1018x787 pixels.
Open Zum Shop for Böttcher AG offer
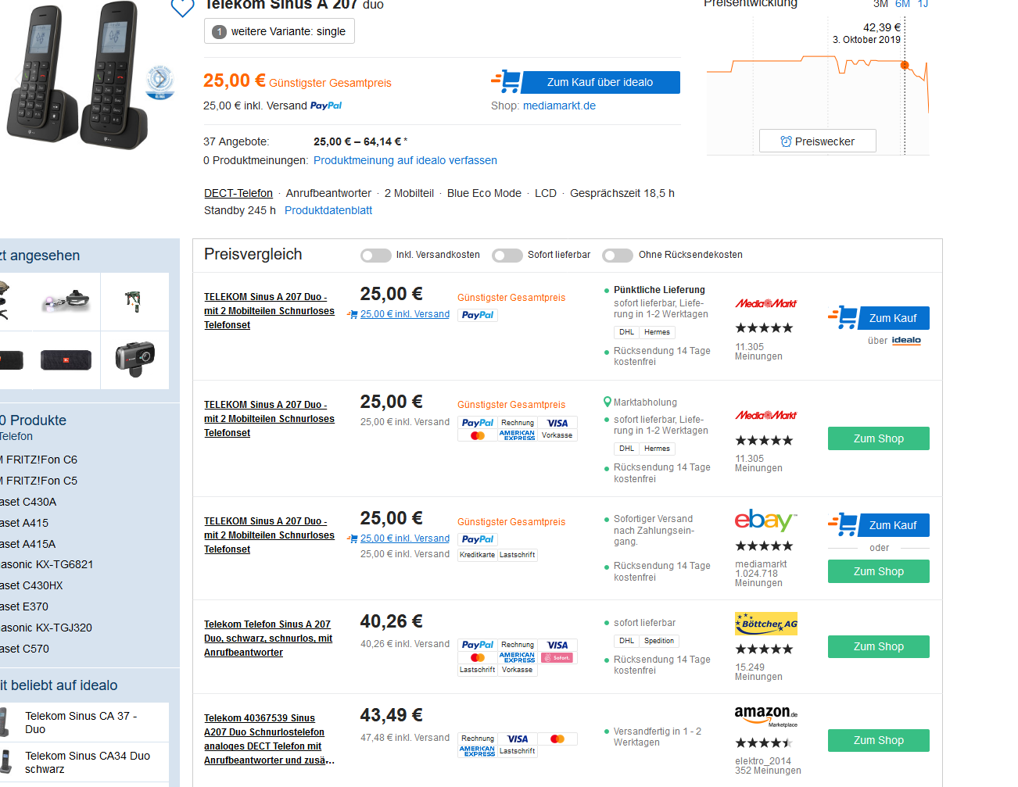coord(878,646)
